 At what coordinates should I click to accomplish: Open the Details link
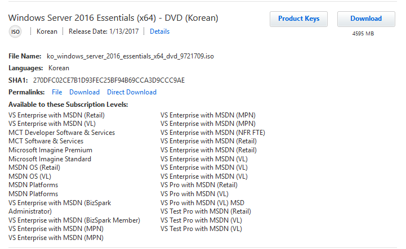point(159,31)
